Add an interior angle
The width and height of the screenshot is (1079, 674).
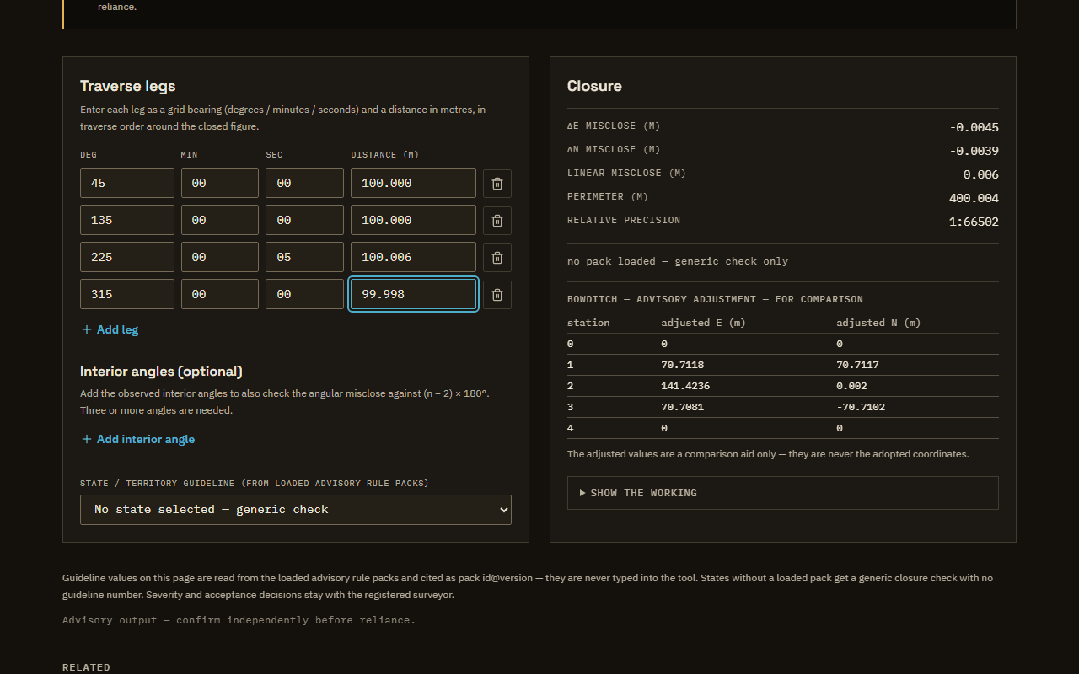137,439
